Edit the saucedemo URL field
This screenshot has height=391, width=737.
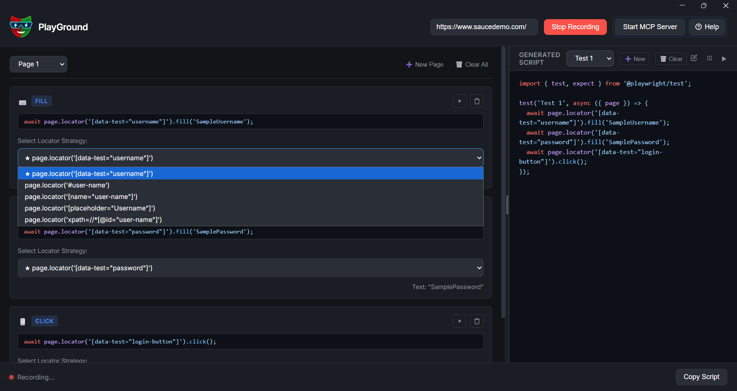(484, 27)
